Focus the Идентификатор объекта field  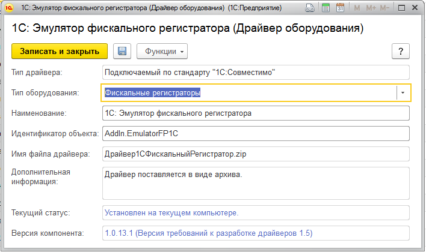tap(256, 134)
